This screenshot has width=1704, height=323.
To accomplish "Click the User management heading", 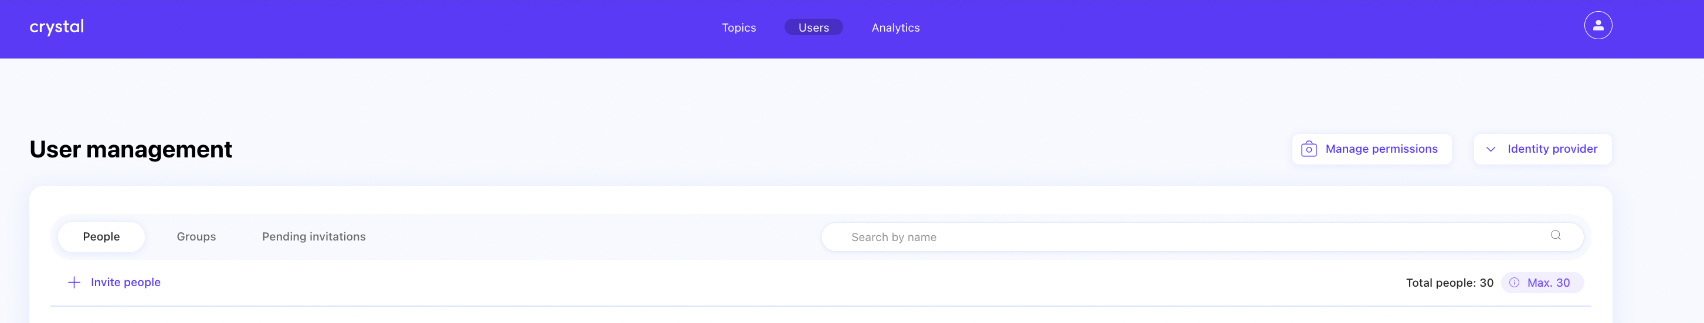I will (131, 150).
